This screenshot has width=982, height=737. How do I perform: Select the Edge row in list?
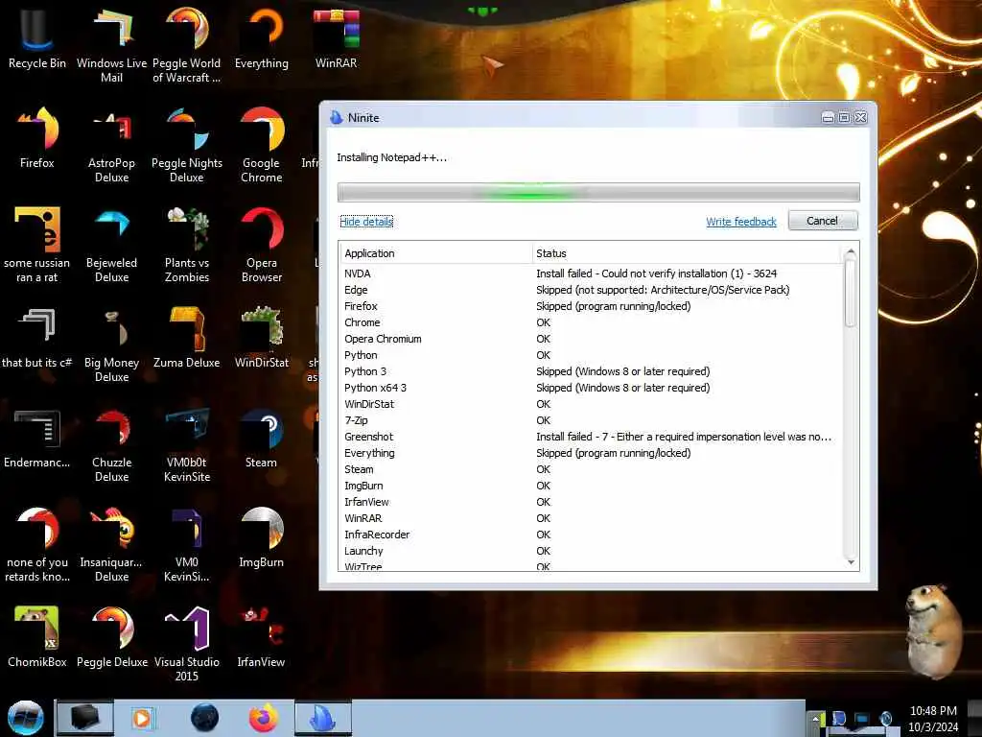[x=591, y=290]
